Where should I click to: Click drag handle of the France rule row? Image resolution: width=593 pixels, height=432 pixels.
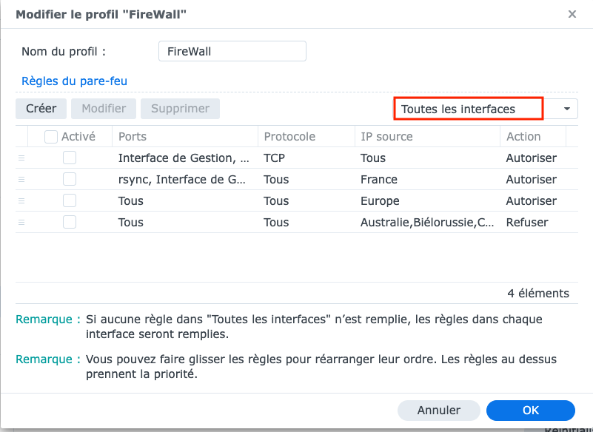click(21, 180)
